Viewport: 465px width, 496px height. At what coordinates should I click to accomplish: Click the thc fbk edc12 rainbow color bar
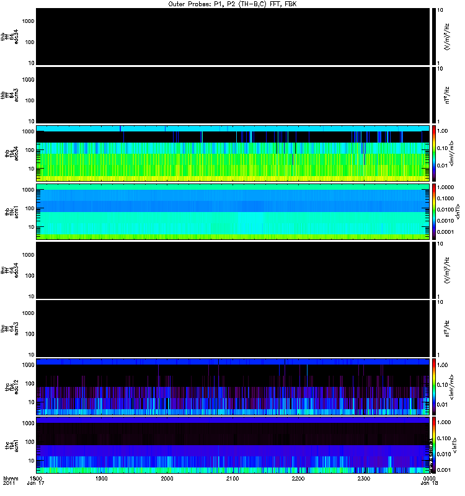[x=434, y=386]
